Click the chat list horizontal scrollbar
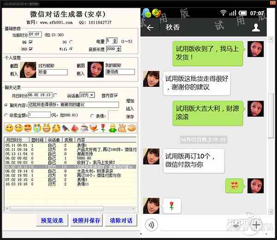This screenshot has width=277, height=240. tap(56, 209)
